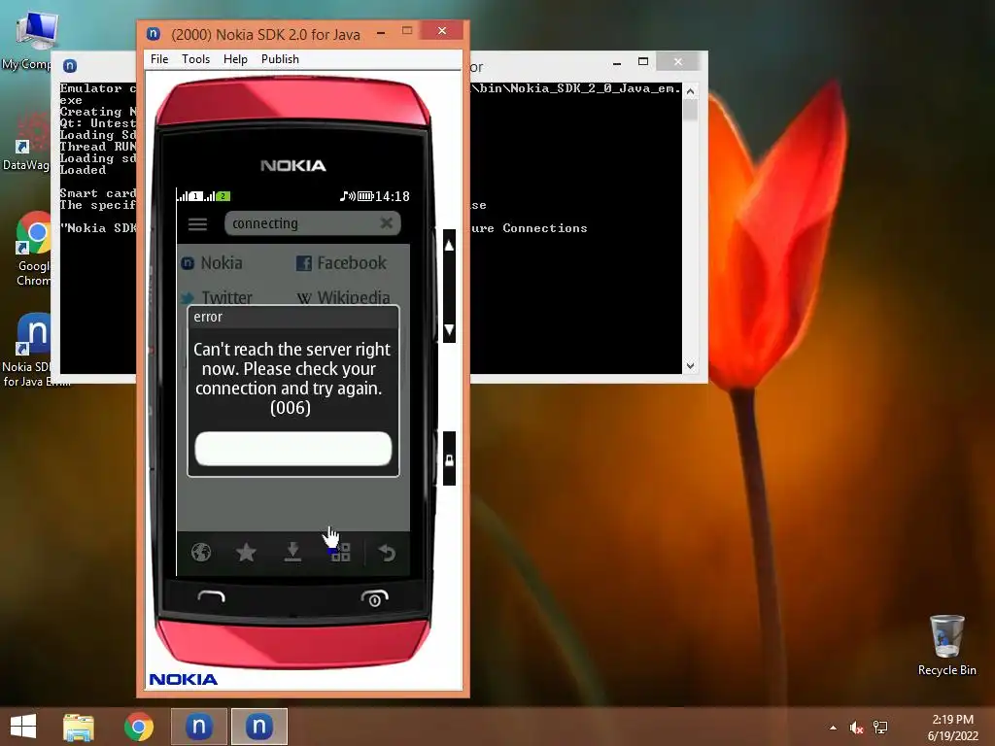The width and height of the screenshot is (995, 746).
Task: Select Nokia SDK for Java desktop shortcut
Action: click(x=28, y=350)
